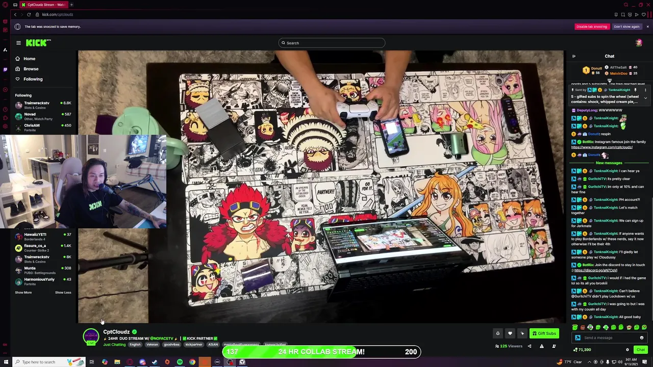Open the Murda PUBG channel
The width and height of the screenshot is (653, 367).
(43, 270)
